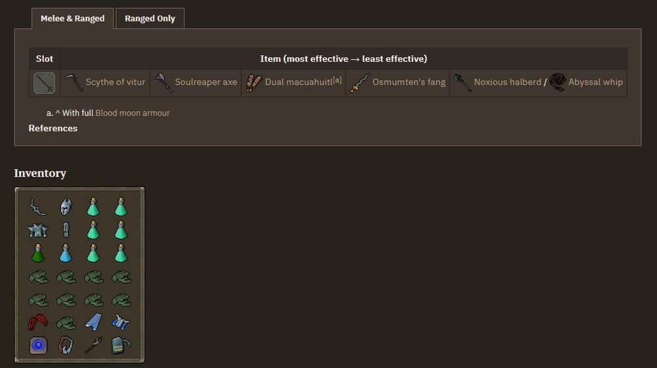Open the Osmumten's fang link
This screenshot has height=368, width=657.
[x=409, y=82]
